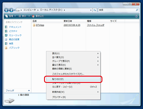The height and width of the screenshot is (109, 143).
Task: Click the magnifier search icon
Action: coord(137,10)
